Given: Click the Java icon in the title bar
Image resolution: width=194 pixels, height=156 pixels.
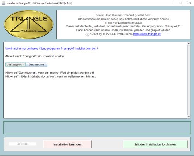Looking at the screenshot, I should point(3,3).
